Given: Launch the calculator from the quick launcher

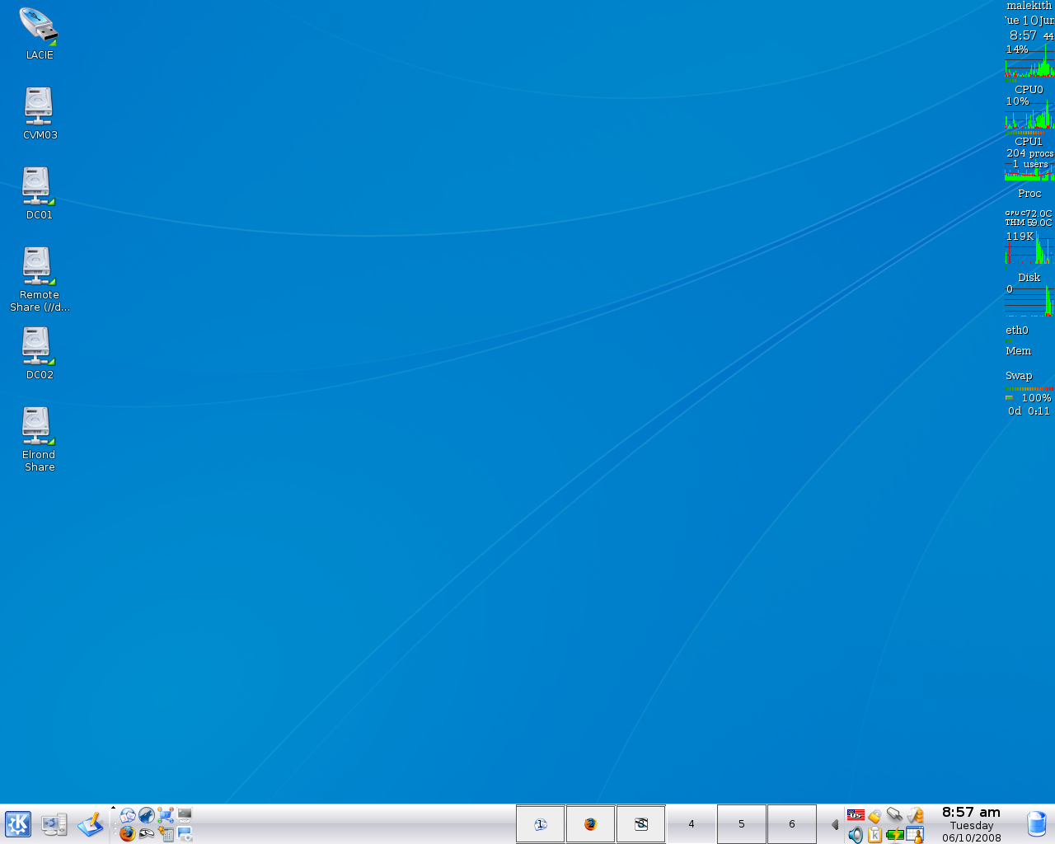Looking at the screenshot, I should pyautogui.click(x=166, y=834).
